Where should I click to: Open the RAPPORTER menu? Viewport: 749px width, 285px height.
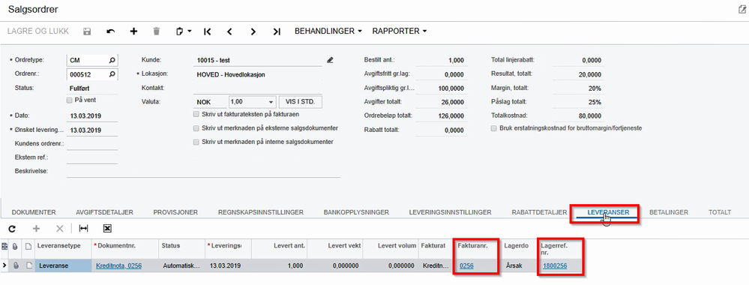coord(400,31)
